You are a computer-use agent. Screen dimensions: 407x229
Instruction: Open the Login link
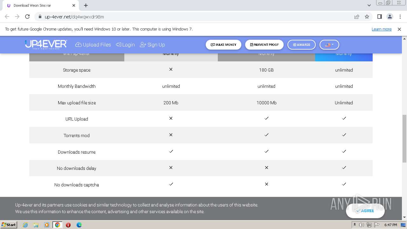pyautogui.click(x=125, y=45)
